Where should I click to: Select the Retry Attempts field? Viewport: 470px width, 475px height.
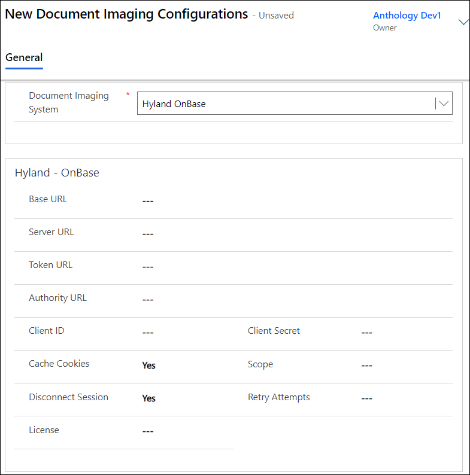404,398
